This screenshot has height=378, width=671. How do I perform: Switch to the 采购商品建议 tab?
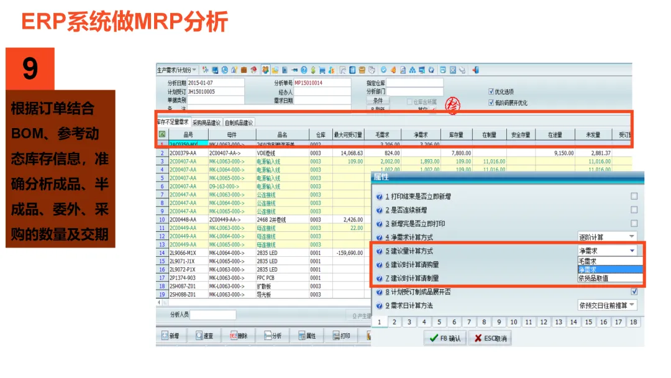click(206, 123)
